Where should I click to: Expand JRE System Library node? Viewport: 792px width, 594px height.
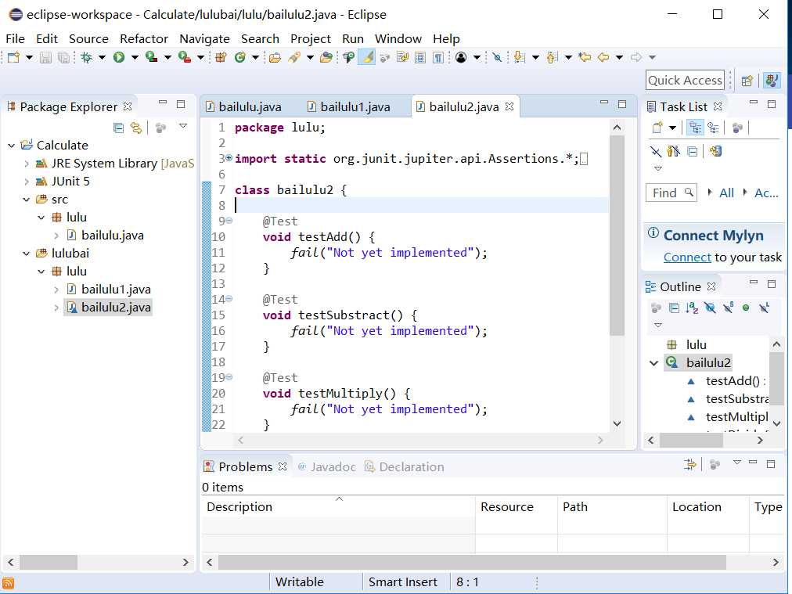click(27, 164)
